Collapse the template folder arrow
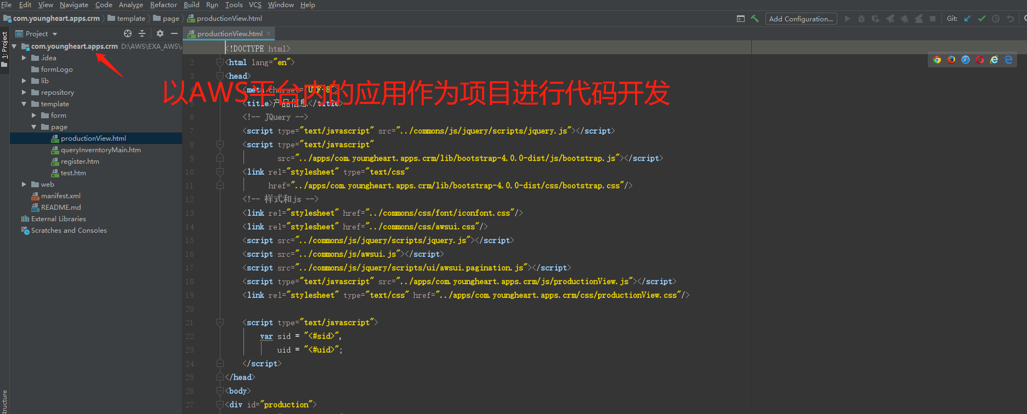Image resolution: width=1027 pixels, height=414 pixels. tap(24, 104)
